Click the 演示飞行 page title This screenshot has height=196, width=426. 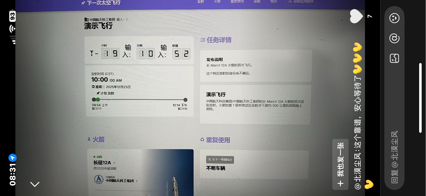click(98, 26)
